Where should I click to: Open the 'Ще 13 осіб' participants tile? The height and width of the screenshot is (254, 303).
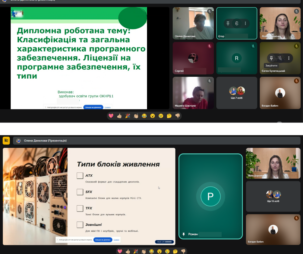click(273, 196)
